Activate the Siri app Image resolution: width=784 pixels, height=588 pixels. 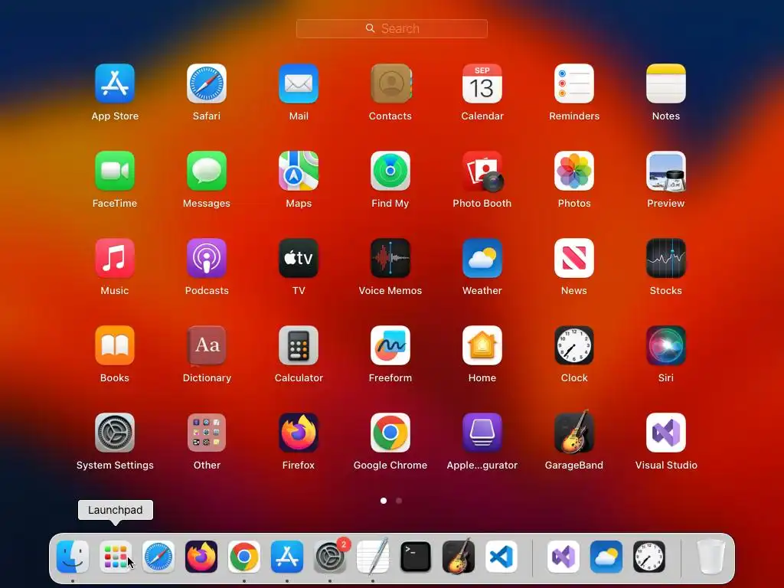coord(666,345)
